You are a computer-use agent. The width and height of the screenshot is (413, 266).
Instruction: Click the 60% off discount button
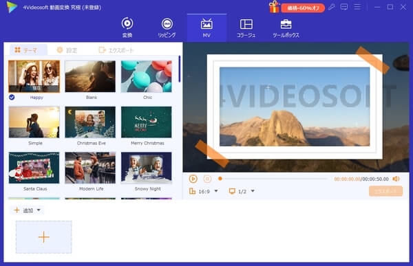[x=303, y=8]
